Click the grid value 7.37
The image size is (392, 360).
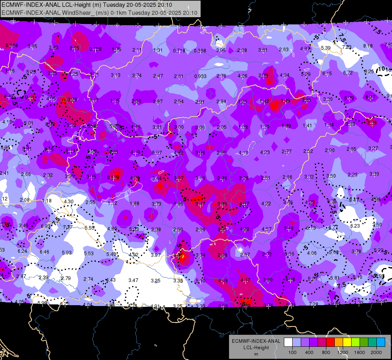pyautogui.click(x=68, y=227)
